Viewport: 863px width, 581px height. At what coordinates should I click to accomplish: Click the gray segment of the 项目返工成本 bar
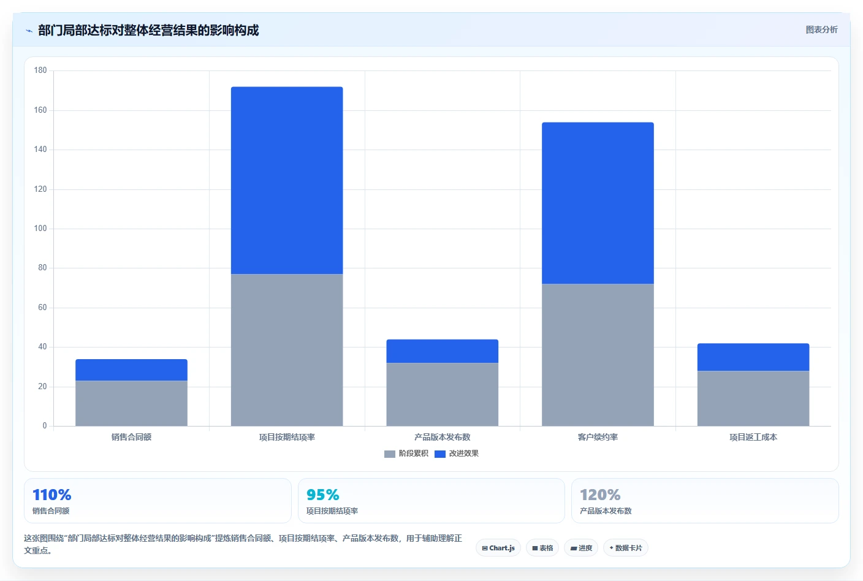[753, 398]
